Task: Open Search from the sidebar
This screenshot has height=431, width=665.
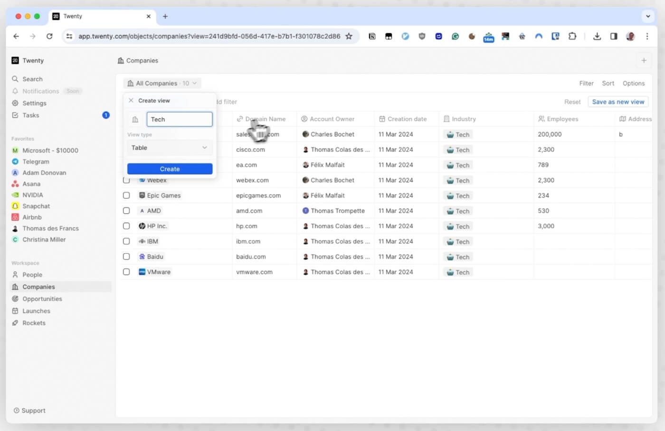Action: pos(33,79)
